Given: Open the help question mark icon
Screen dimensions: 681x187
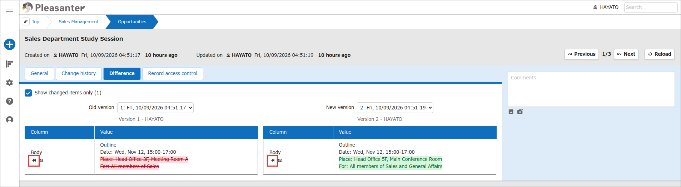Looking at the screenshot, I should click(x=10, y=101).
